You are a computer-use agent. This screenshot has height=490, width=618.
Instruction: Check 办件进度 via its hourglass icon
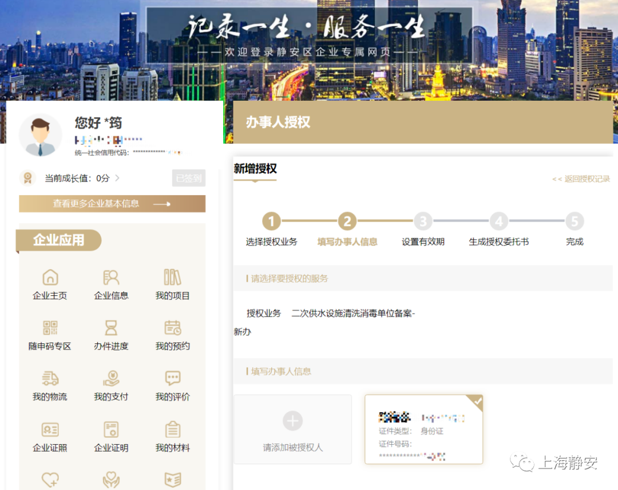point(110,334)
